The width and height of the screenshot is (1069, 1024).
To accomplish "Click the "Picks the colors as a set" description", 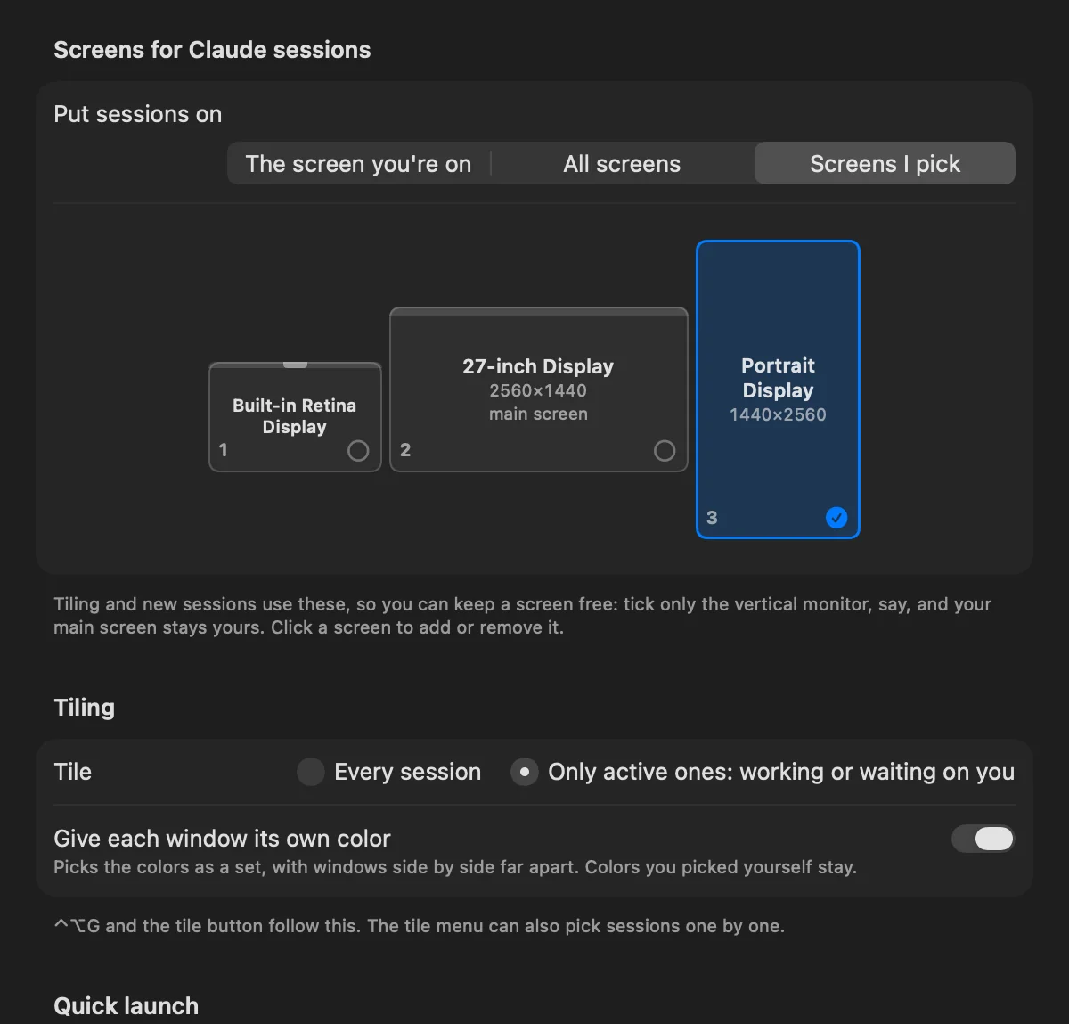I will click(454, 867).
